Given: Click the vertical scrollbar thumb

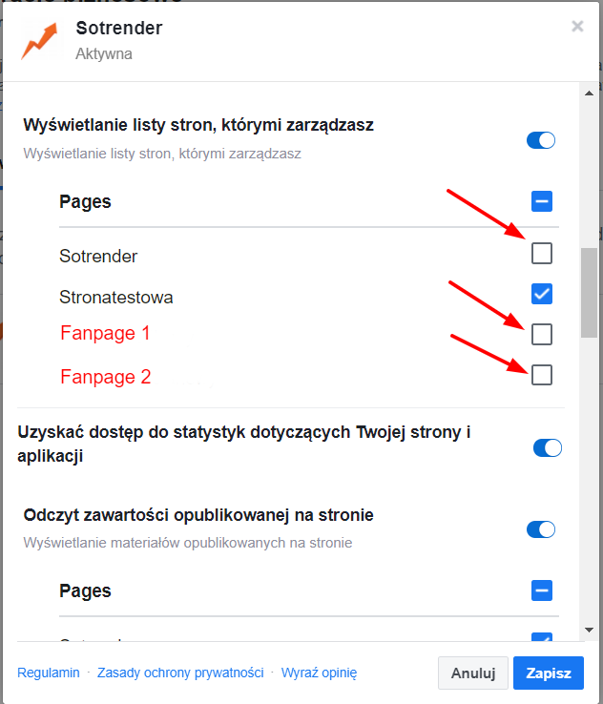Looking at the screenshot, I should pyautogui.click(x=589, y=291).
